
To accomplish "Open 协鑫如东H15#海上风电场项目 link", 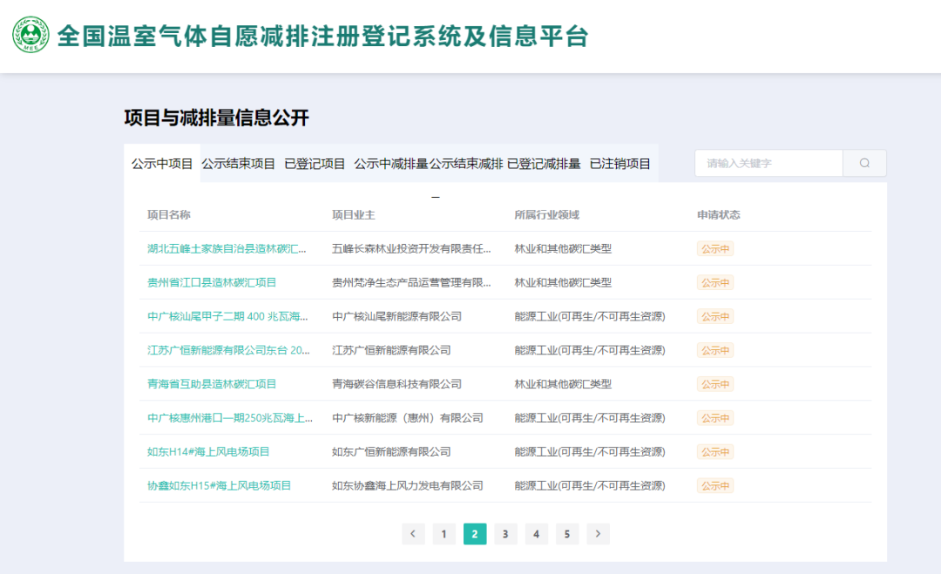I will coord(219,485).
